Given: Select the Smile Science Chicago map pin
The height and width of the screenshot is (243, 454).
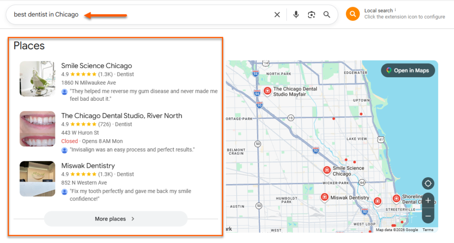Looking at the screenshot, I should coord(327,170).
